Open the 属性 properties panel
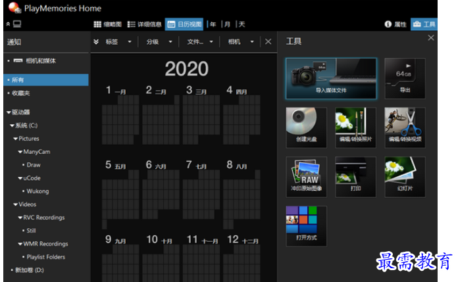Viewport: 458px width, 282px height. [x=395, y=24]
